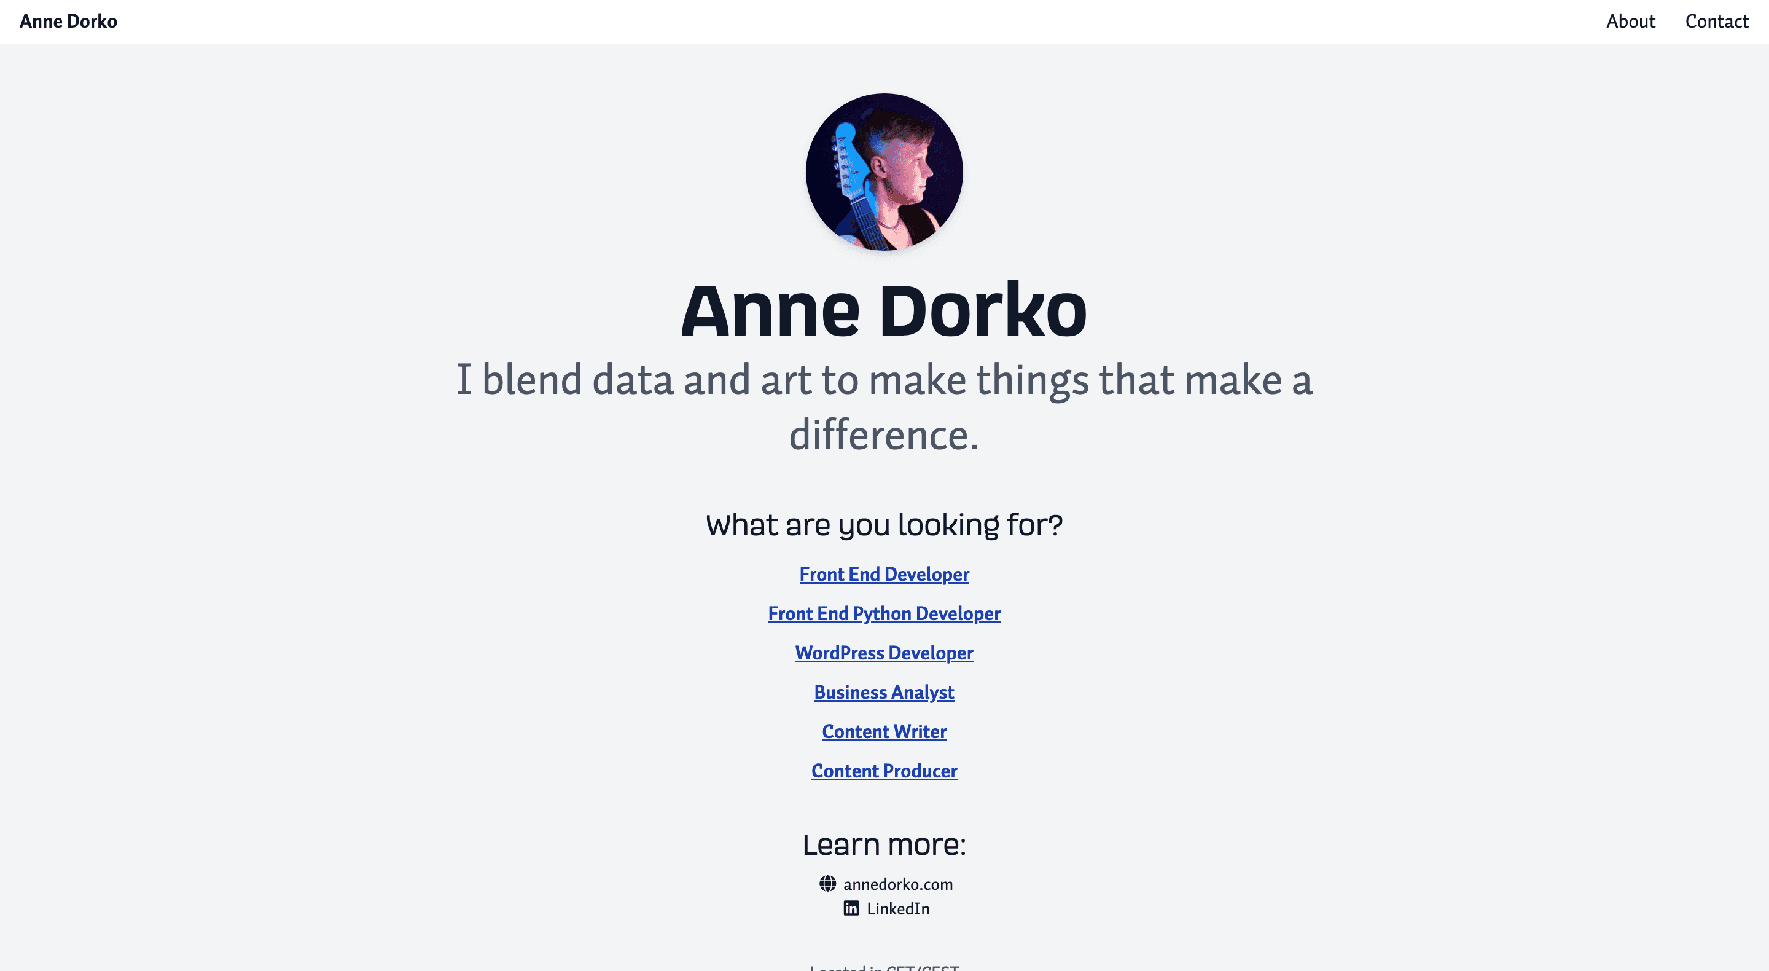Visit the annedorko.com website link
Image resolution: width=1769 pixels, height=971 pixels.
click(x=897, y=884)
